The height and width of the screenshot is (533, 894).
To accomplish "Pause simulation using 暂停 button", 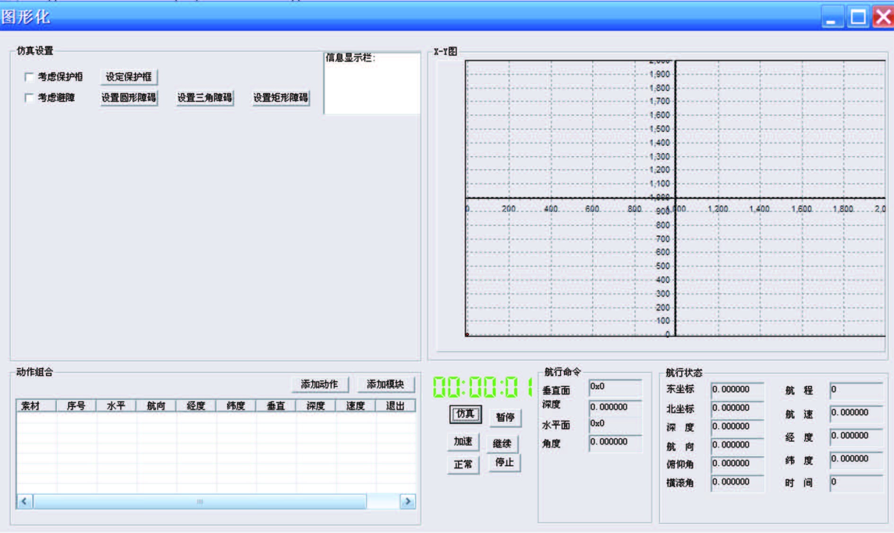I will click(x=505, y=417).
